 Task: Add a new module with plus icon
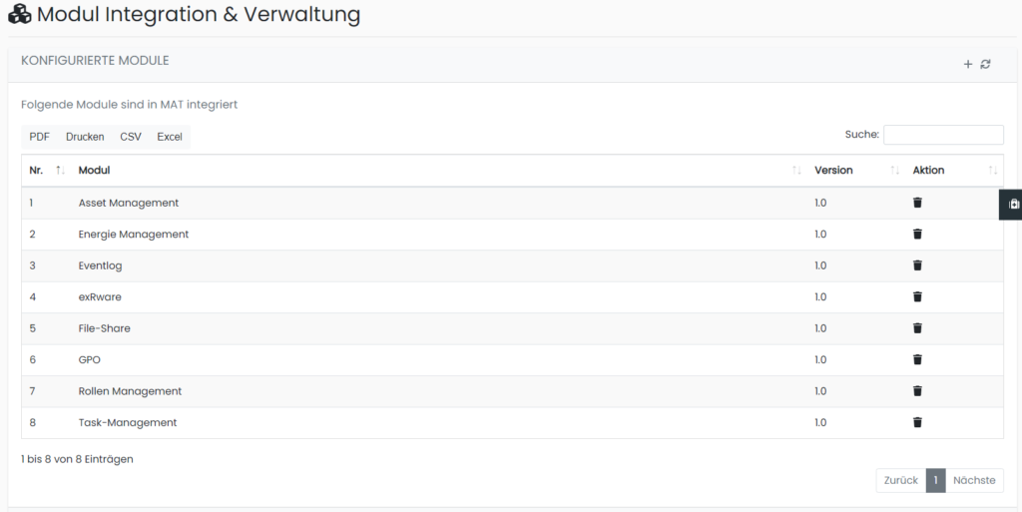click(967, 64)
